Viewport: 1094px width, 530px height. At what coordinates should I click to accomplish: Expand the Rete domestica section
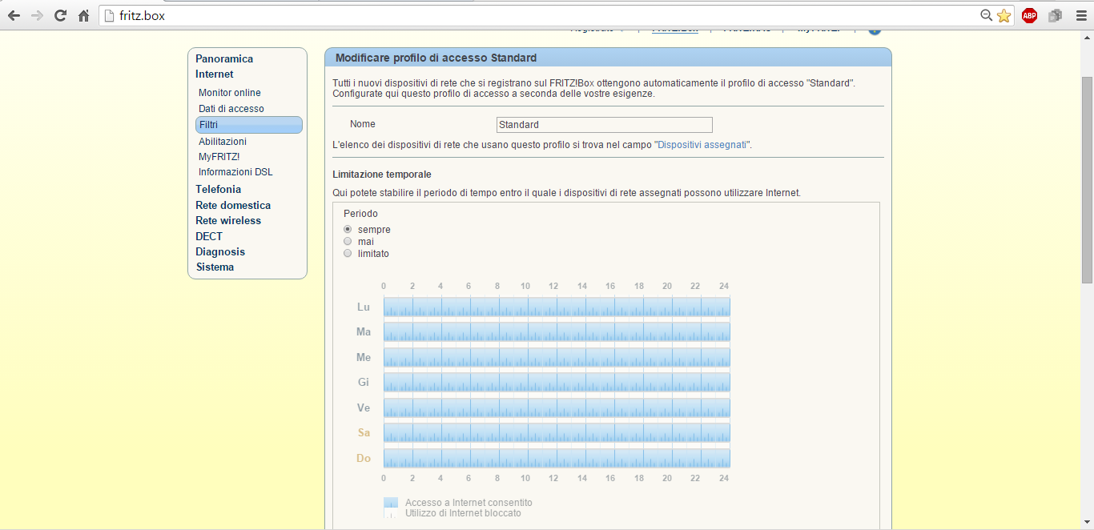(x=233, y=205)
